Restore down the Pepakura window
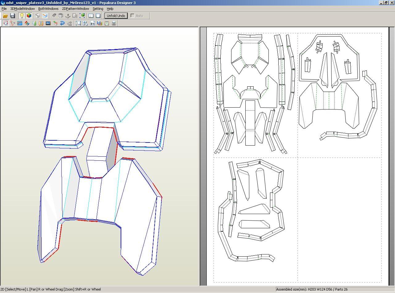The width and height of the screenshot is (395, 293). (x=386, y=3)
